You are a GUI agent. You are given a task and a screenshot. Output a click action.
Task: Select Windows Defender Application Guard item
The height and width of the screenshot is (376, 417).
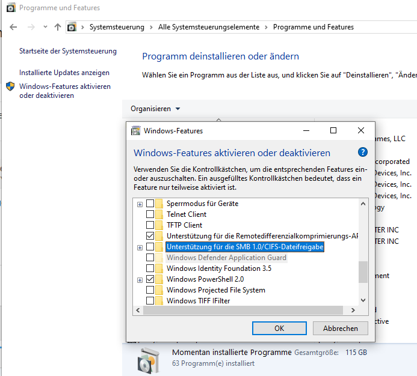[x=226, y=258]
